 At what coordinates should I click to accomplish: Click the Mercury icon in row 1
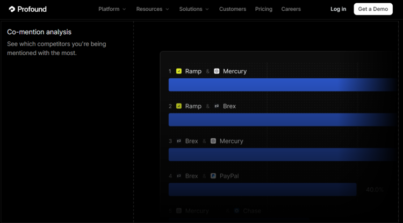click(217, 71)
